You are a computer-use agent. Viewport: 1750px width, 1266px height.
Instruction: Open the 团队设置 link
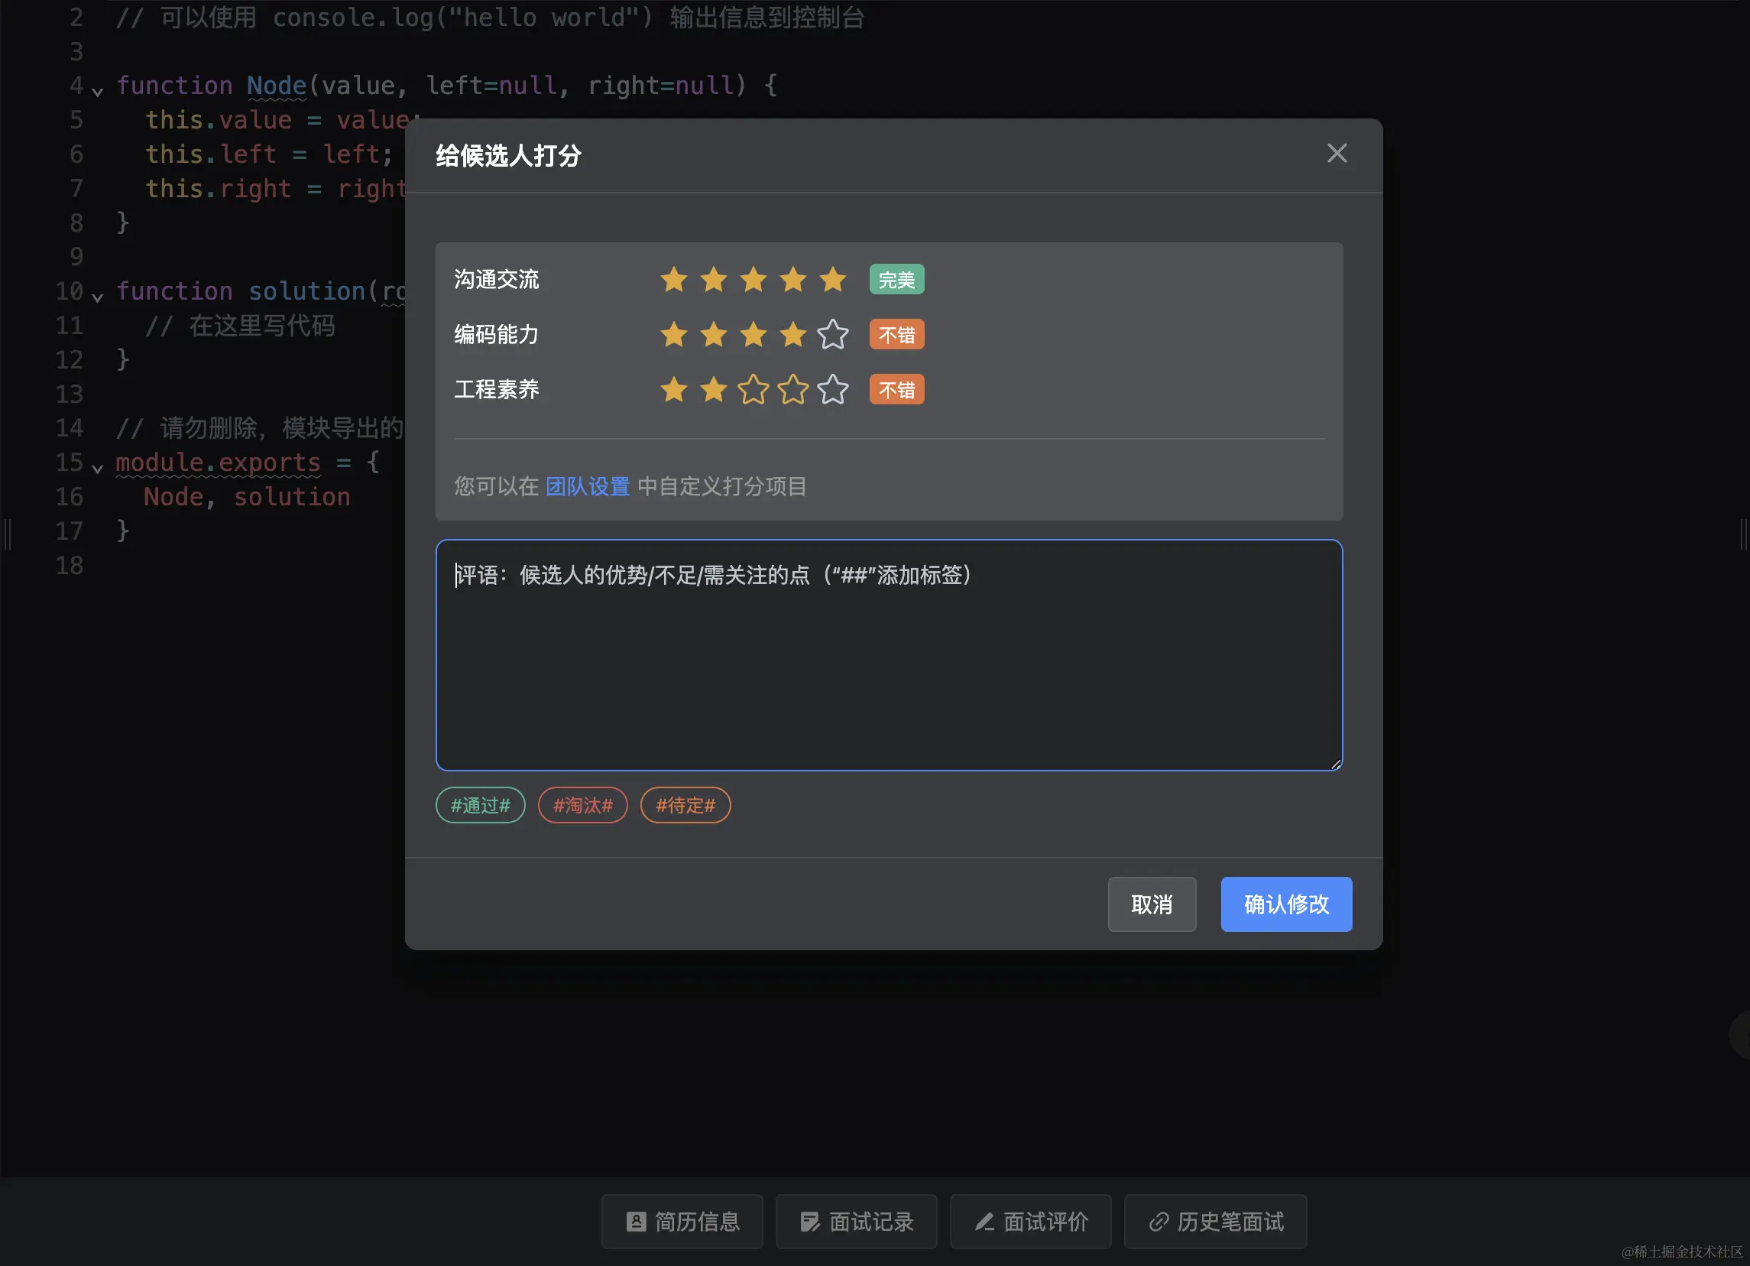(x=587, y=486)
